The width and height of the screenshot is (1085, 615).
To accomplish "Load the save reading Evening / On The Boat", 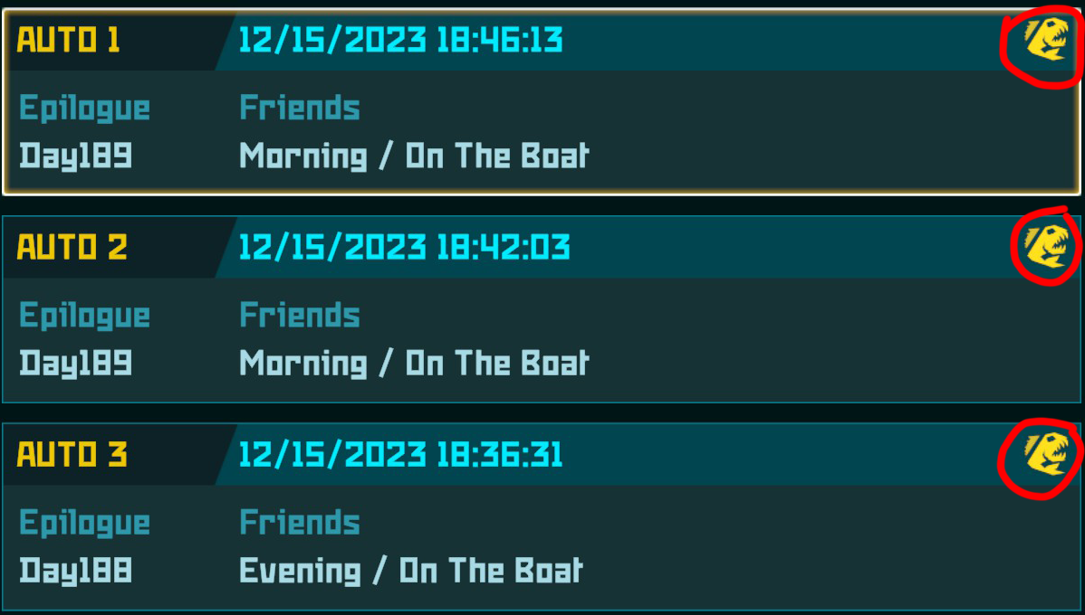I will [x=411, y=571].
